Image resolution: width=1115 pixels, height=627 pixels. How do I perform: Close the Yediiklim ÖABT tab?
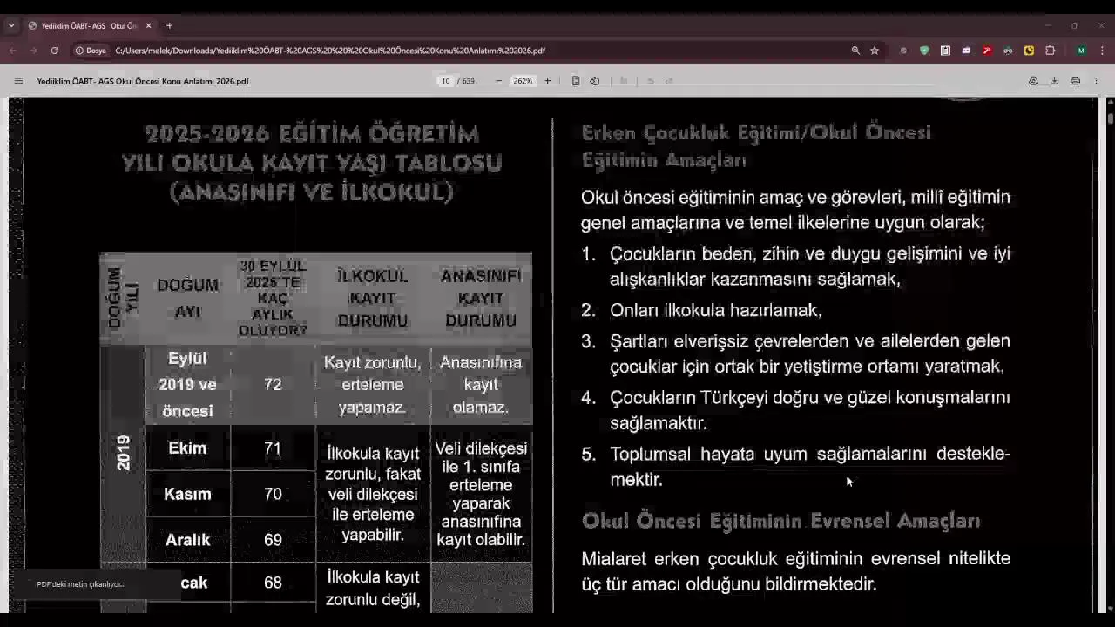pos(148,26)
